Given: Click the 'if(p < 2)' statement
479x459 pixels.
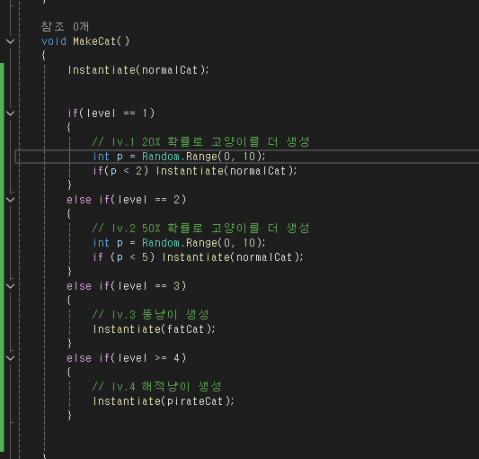Looking at the screenshot, I should coord(195,171).
